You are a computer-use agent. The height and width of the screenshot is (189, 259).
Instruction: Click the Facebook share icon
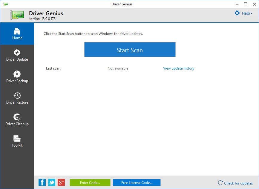click(x=42, y=182)
